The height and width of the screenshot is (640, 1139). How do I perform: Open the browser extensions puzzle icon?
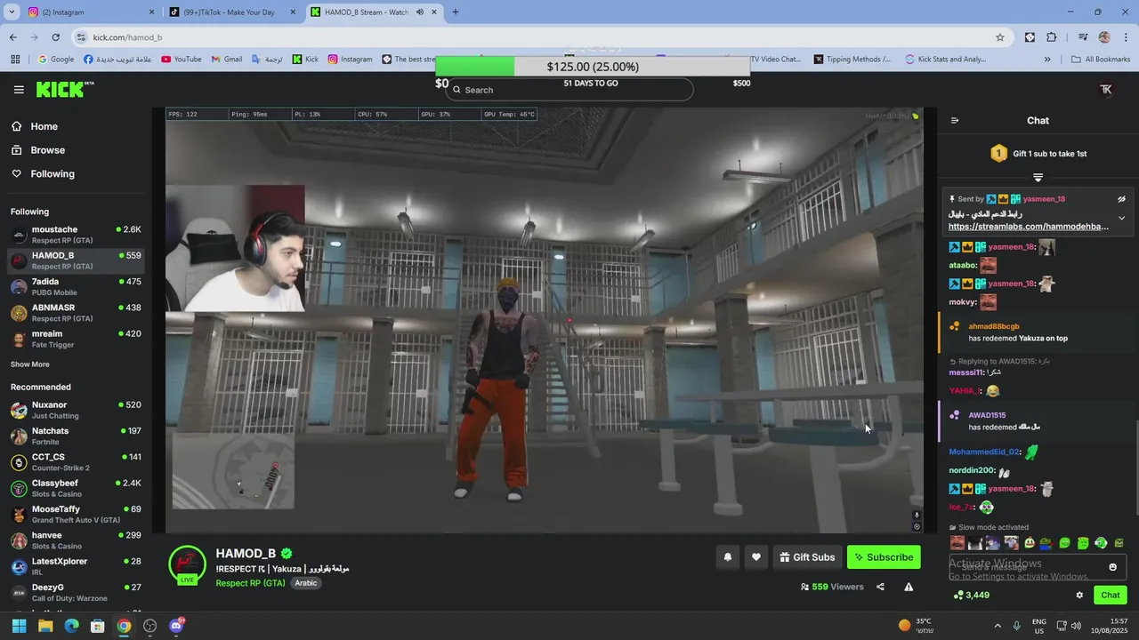[1052, 37]
